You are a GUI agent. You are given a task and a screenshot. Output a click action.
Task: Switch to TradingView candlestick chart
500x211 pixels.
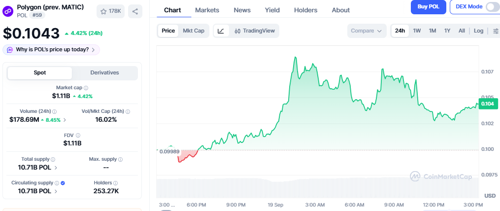point(254,31)
